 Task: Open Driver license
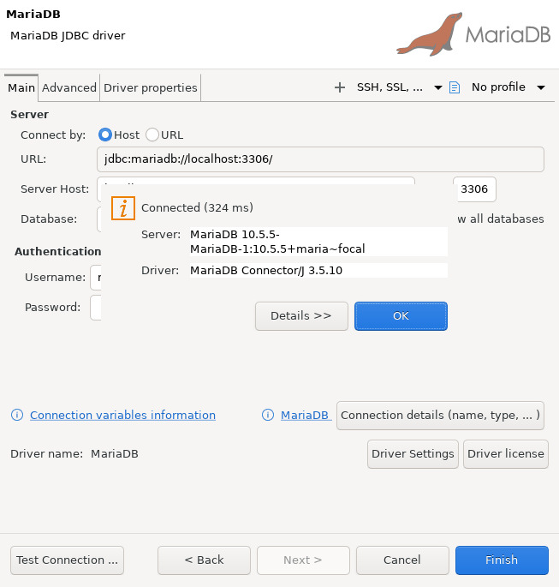(x=506, y=453)
